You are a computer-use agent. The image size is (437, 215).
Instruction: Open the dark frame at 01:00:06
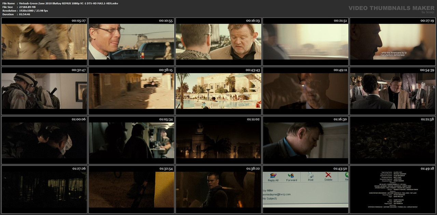pos(44,140)
